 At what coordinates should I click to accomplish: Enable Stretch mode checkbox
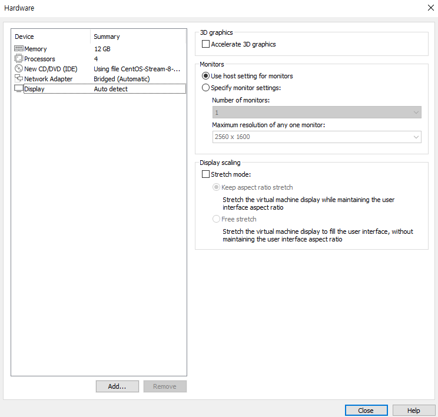[x=205, y=174]
